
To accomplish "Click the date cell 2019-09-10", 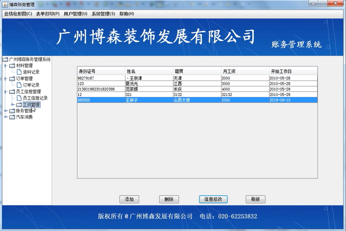I will point(293,100).
